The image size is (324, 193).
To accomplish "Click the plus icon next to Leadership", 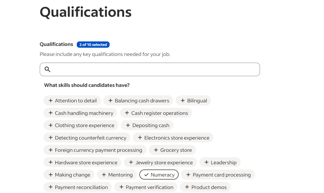I will point(206,162).
